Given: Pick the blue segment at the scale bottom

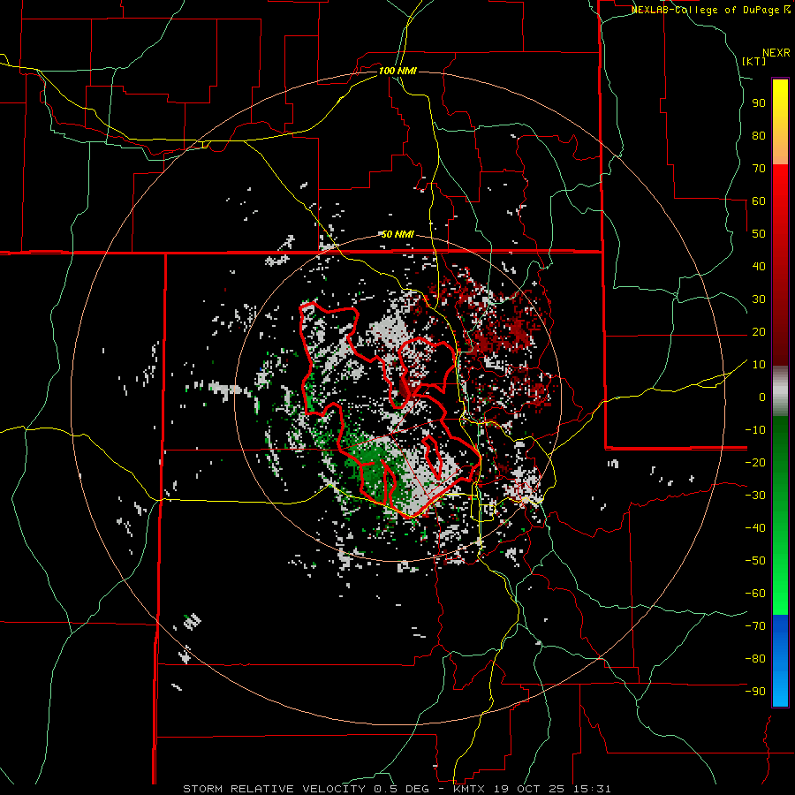Looking at the screenshot, I should pos(780,661).
